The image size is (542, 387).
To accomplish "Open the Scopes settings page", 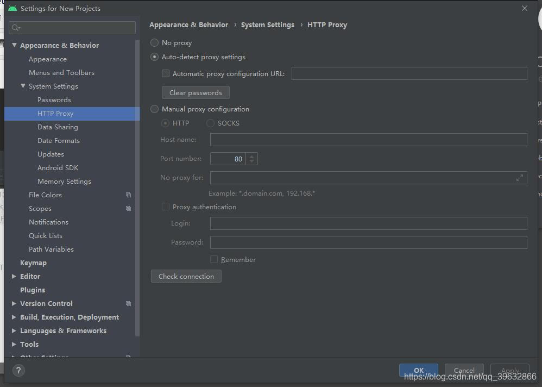I will point(40,209).
